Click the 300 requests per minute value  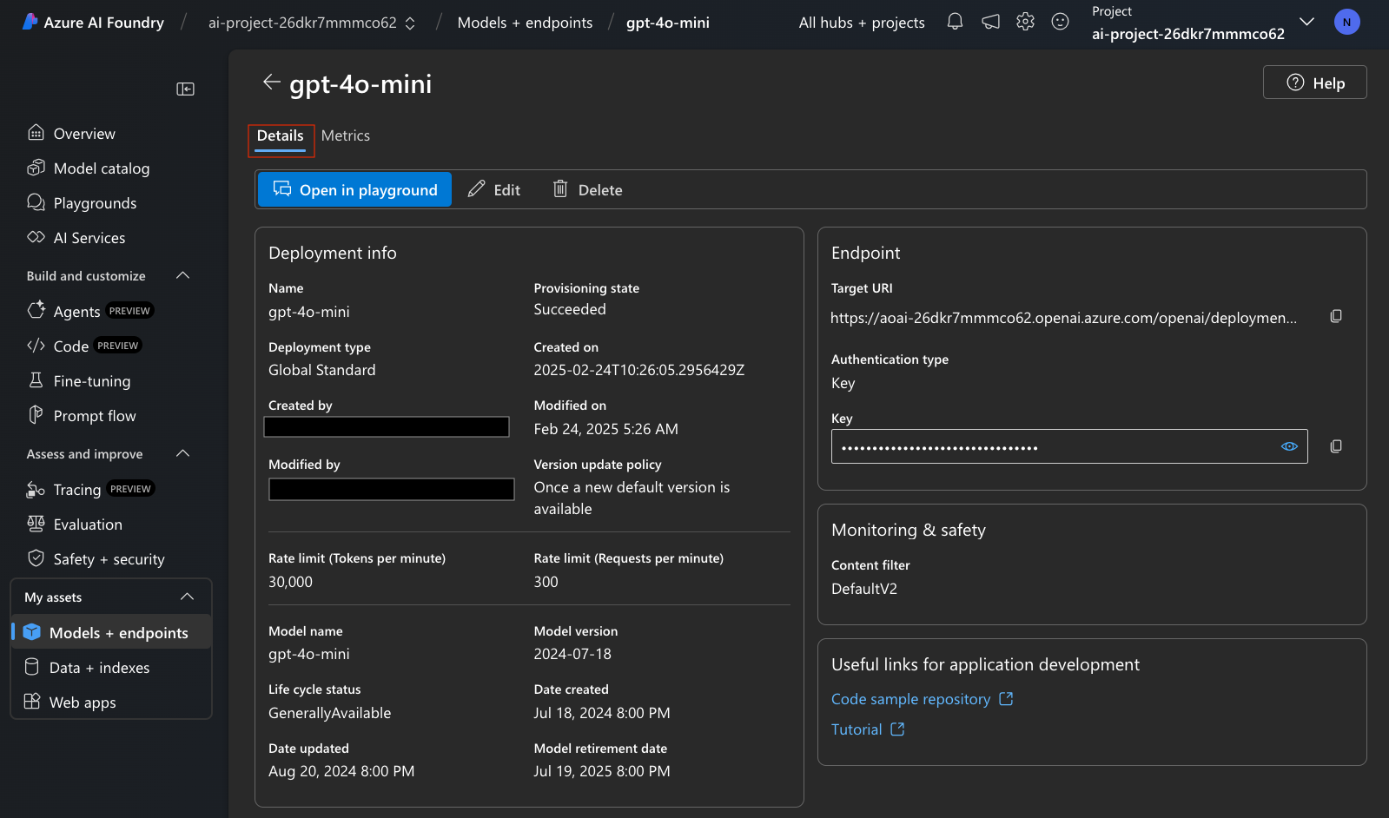(546, 582)
